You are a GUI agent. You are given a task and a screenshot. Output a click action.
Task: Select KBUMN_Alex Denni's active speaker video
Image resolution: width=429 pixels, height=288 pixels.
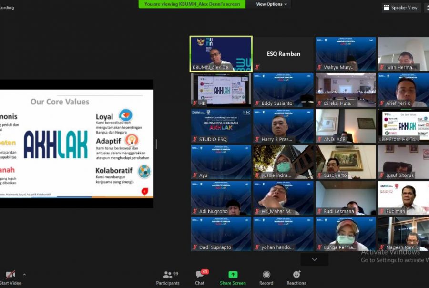(x=221, y=54)
